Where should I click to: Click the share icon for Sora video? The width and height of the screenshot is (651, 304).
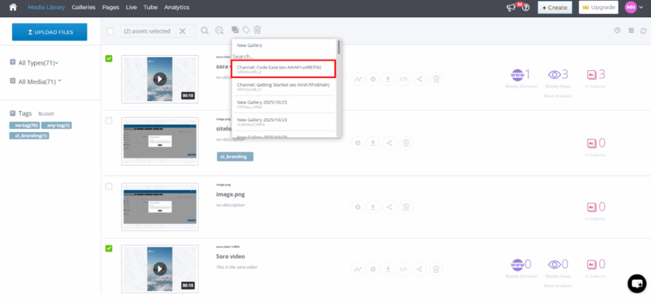[x=420, y=269]
